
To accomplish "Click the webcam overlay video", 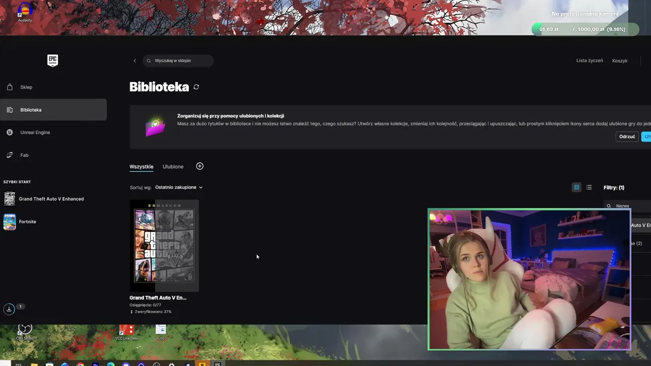I will [x=529, y=279].
